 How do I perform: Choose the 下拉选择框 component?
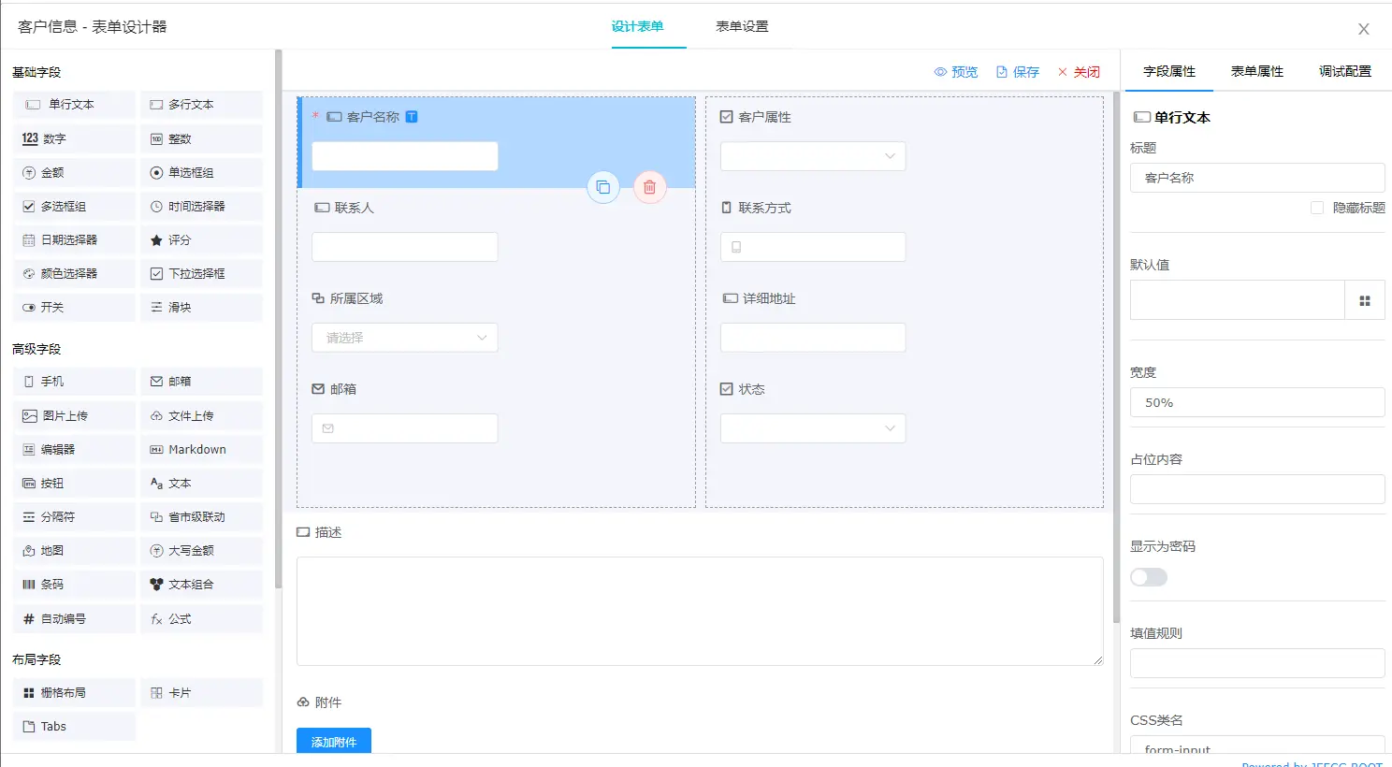point(202,273)
